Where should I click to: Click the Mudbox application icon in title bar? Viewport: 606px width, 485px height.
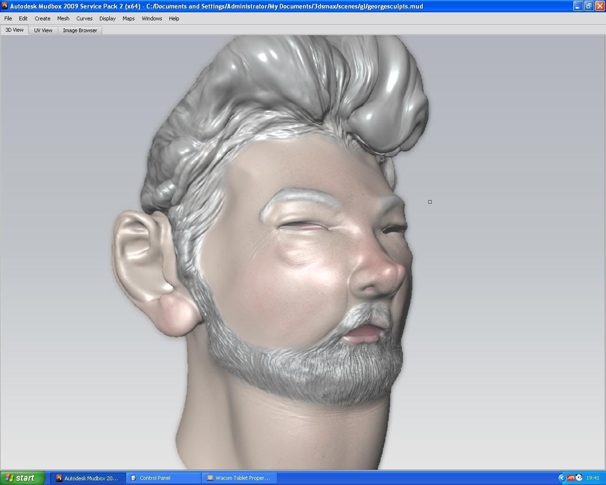(x=5, y=6)
